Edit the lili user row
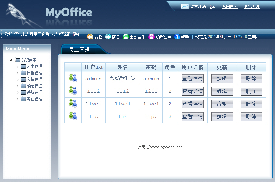The height and width of the screenshot is (182, 275). [222, 91]
